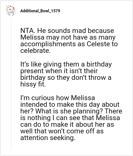Screen dimensions: 133x156
Task: Open the Snoo avatar of the commenter
Action: 11,11
